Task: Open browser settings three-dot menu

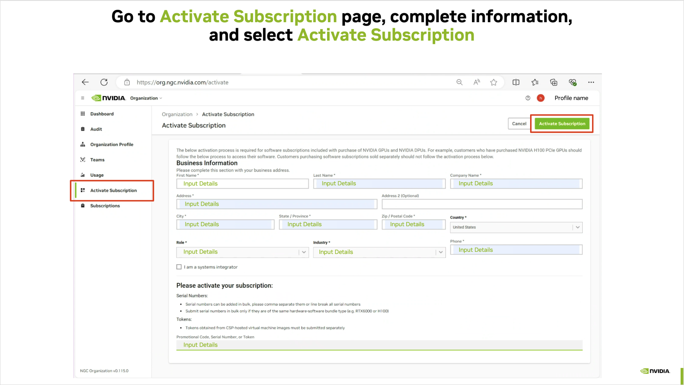Action: [591, 82]
